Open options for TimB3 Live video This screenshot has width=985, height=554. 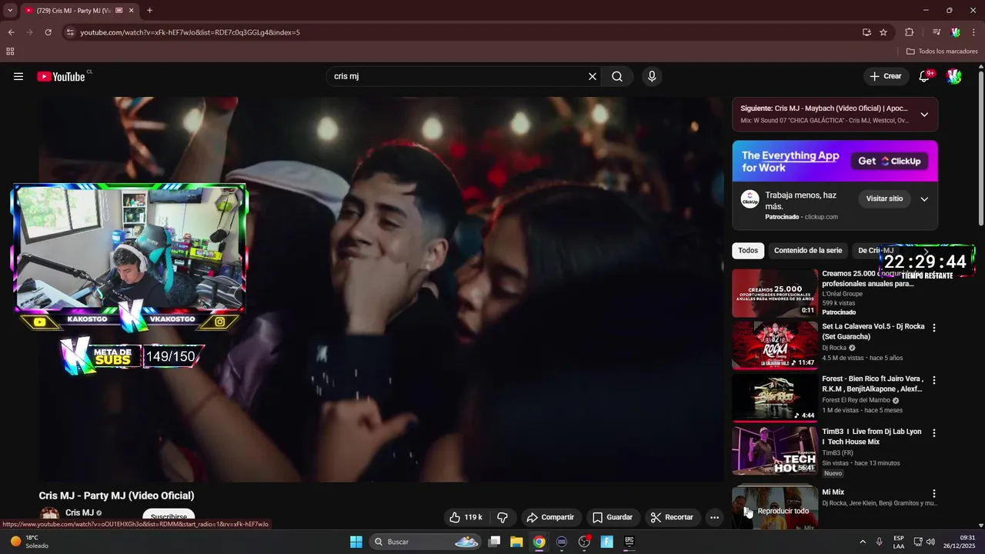pyautogui.click(x=934, y=433)
